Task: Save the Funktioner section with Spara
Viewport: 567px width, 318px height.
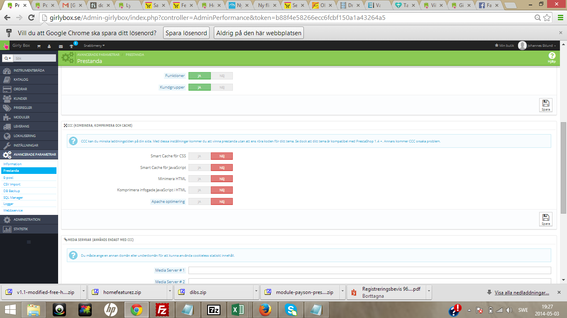Action: point(546,105)
